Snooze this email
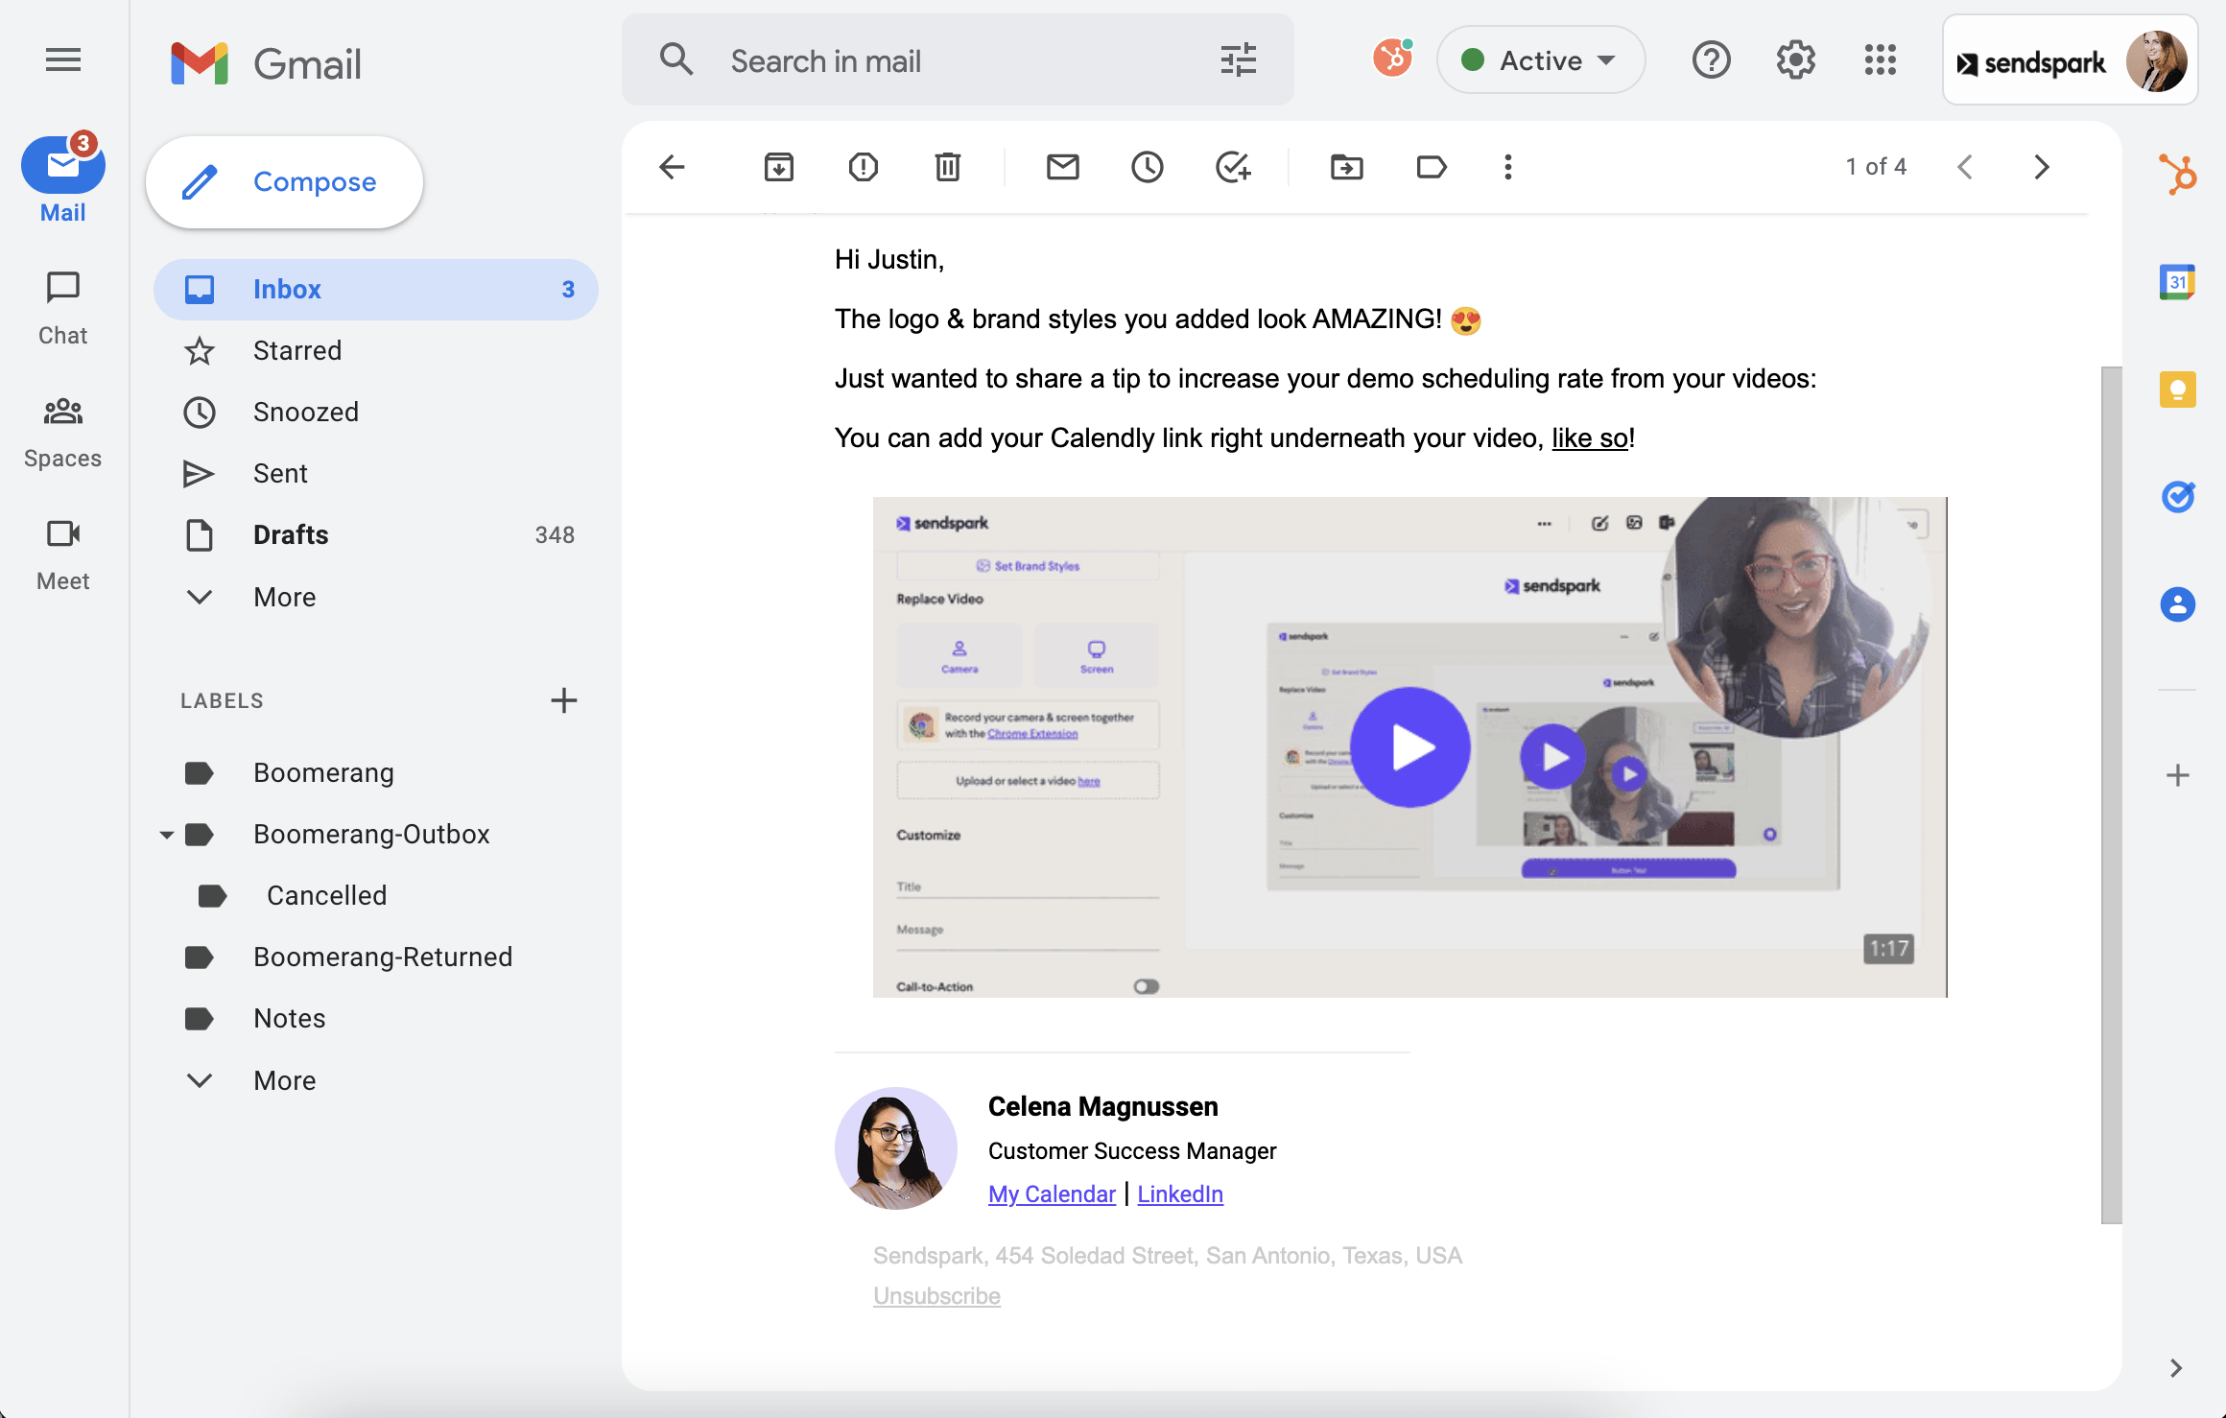Viewport: 2226px width, 1418px height. [1148, 167]
